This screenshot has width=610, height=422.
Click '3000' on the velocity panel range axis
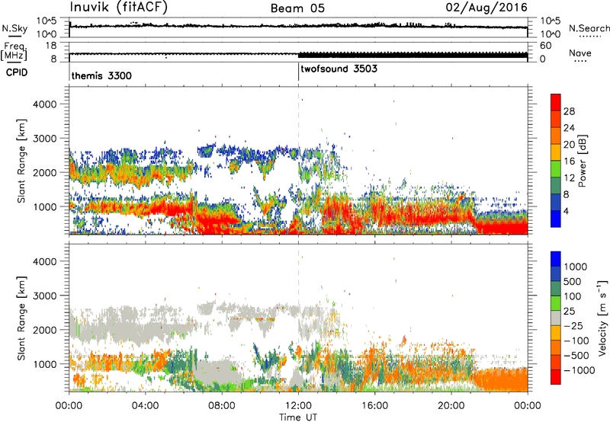click(44, 296)
